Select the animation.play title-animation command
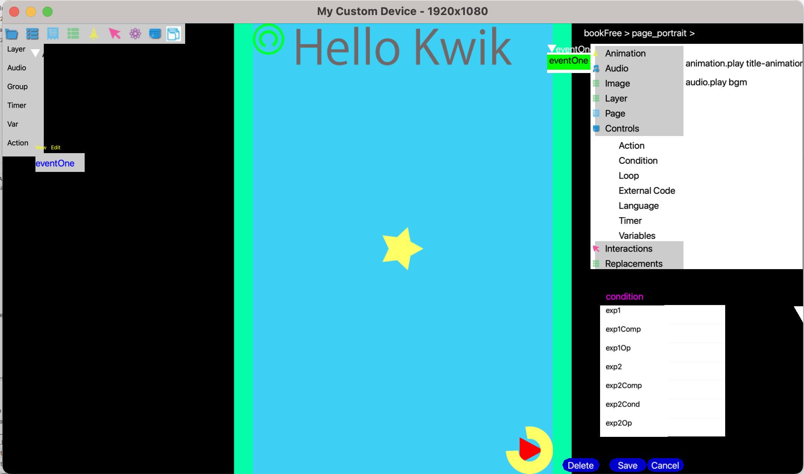This screenshot has height=474, width=804. pos(744,63)
